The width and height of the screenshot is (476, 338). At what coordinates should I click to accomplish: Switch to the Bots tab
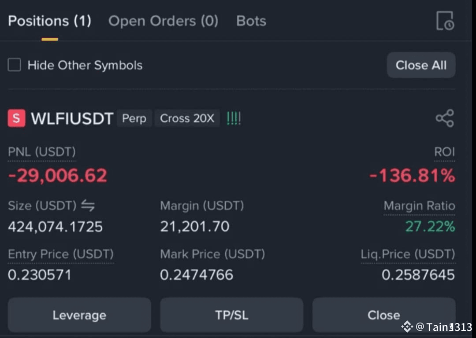coord(251,21)
